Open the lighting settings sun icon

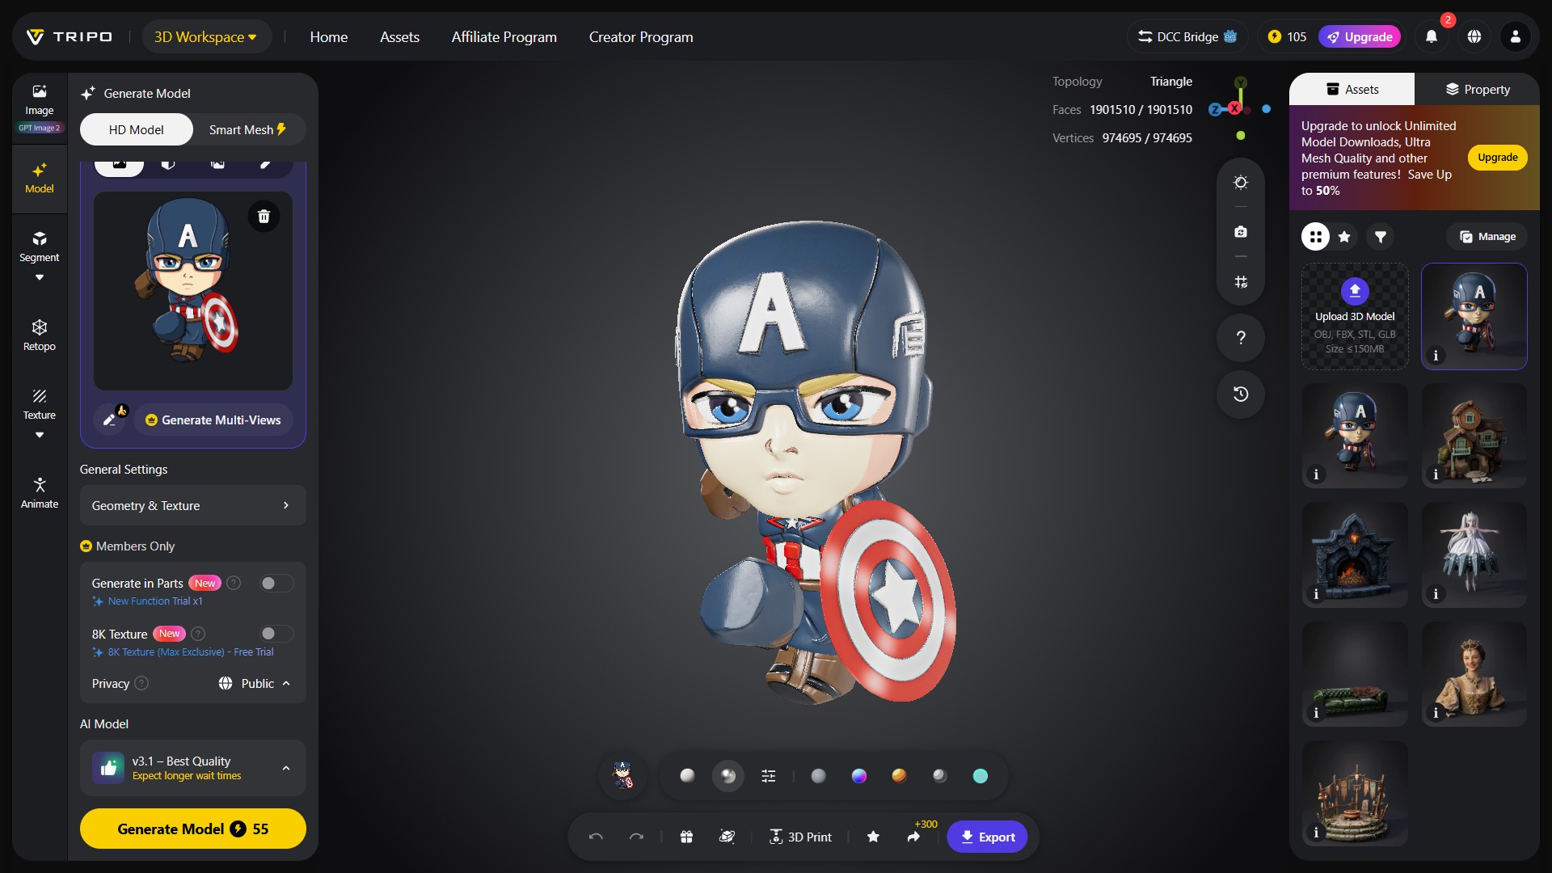[x=1241, y=183]
